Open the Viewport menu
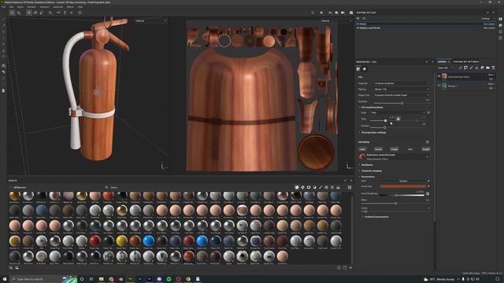The image size is (504, 283). click(x=44, y=7)
